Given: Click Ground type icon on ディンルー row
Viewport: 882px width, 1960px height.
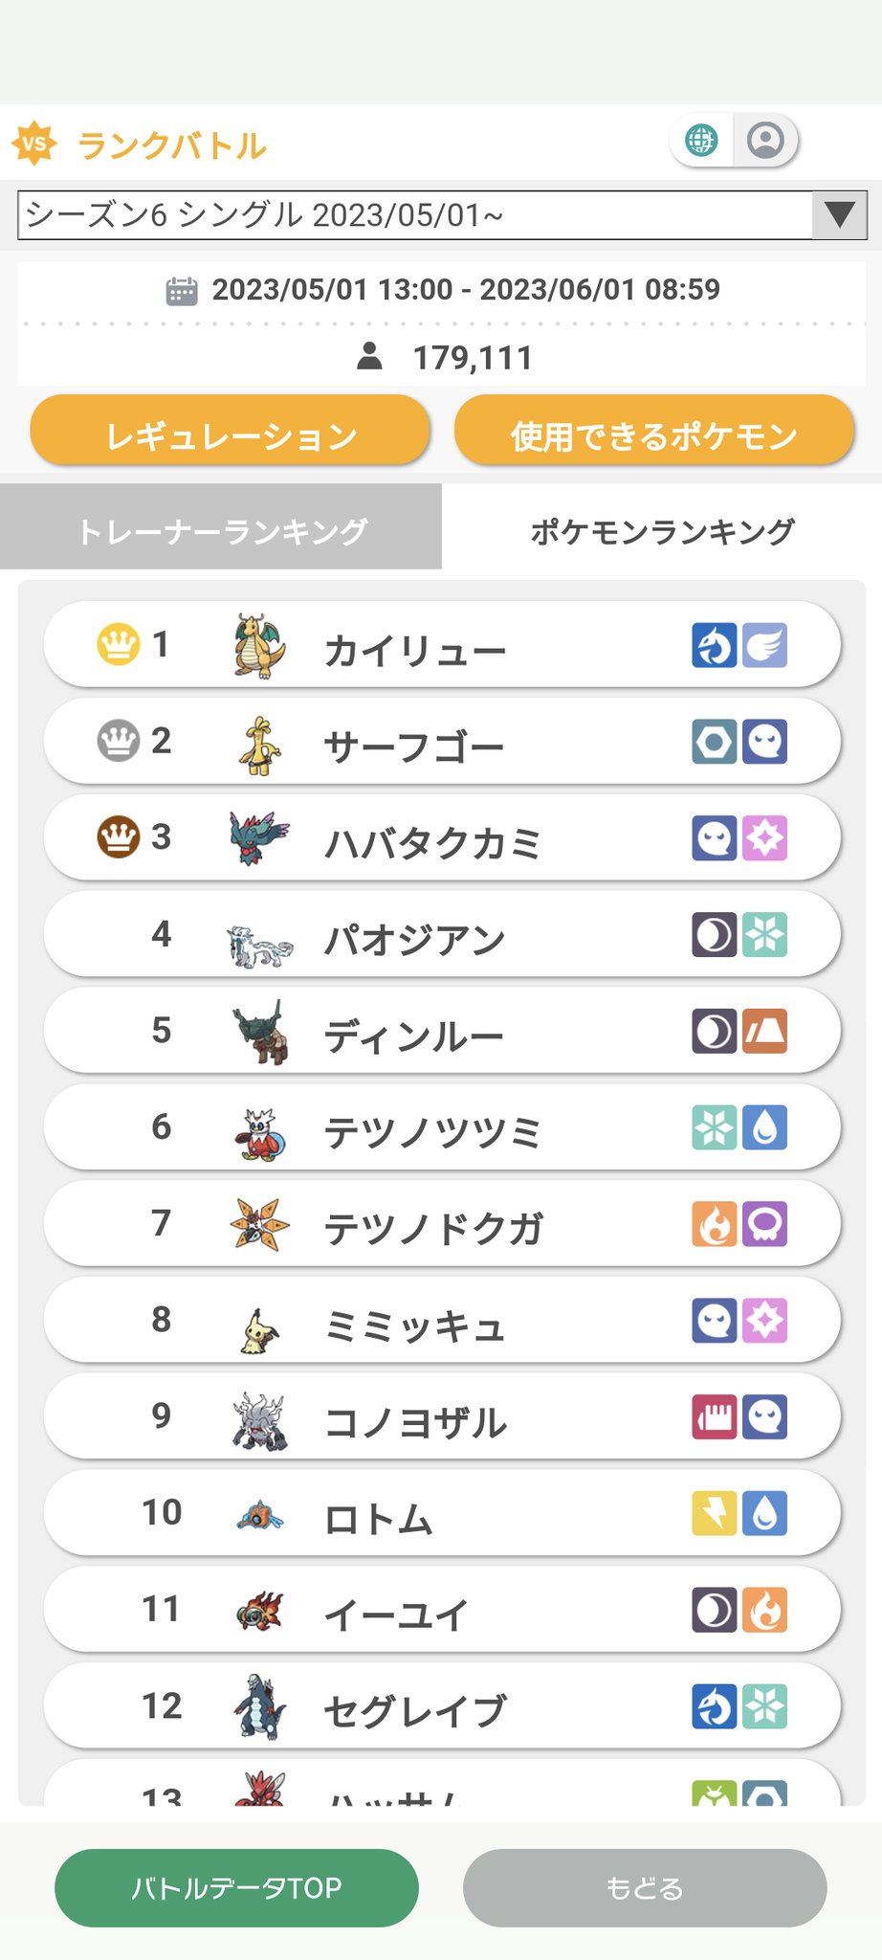Looking at the screenshot, I should (765, 1031).
